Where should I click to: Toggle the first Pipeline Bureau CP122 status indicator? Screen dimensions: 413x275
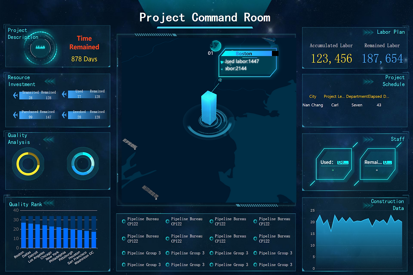tap(124, 221)
